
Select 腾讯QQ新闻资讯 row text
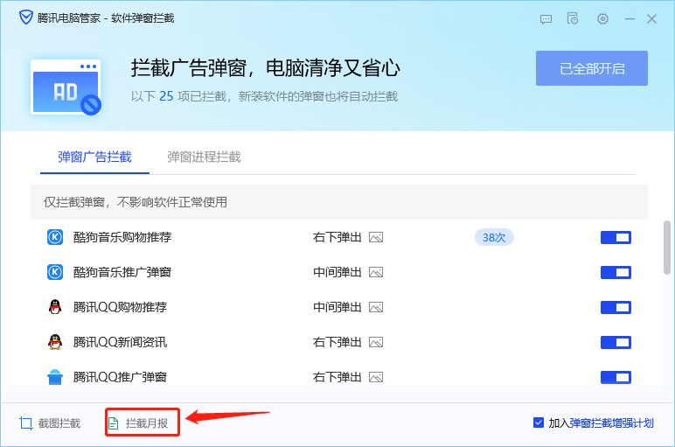pyautogui.click(x=120, y=342)
